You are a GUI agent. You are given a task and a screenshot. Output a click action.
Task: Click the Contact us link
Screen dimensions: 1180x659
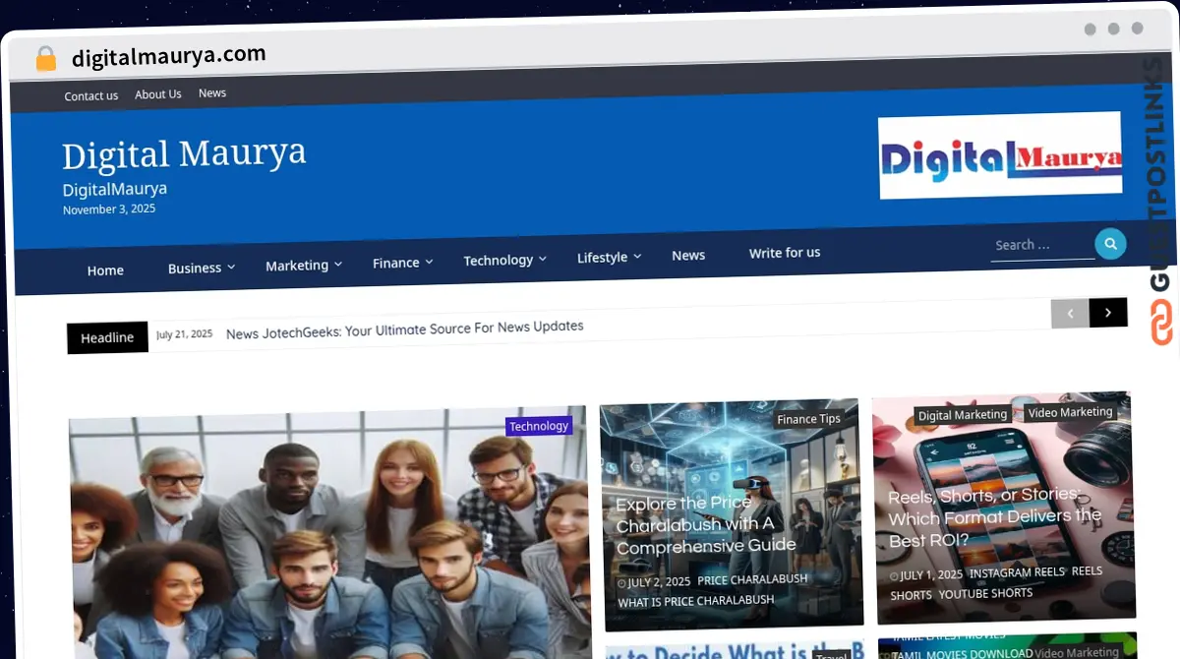click(90, 95)
